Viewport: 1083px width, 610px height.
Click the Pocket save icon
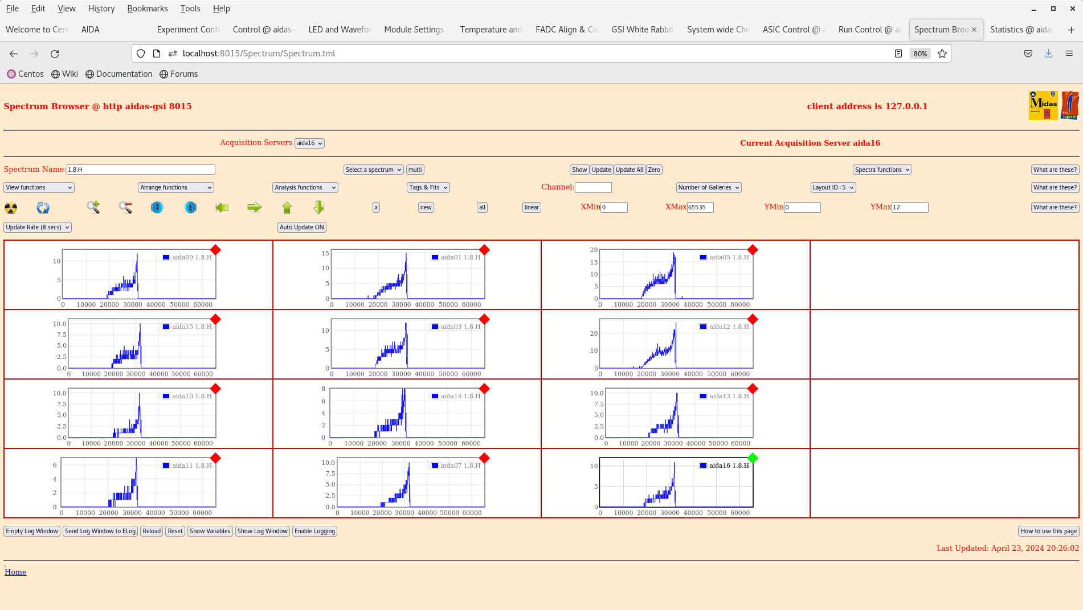click(x=1028, y=53)
